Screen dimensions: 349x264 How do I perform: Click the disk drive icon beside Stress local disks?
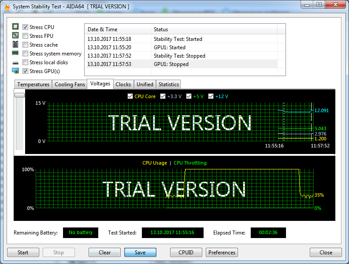click(15, 63)
